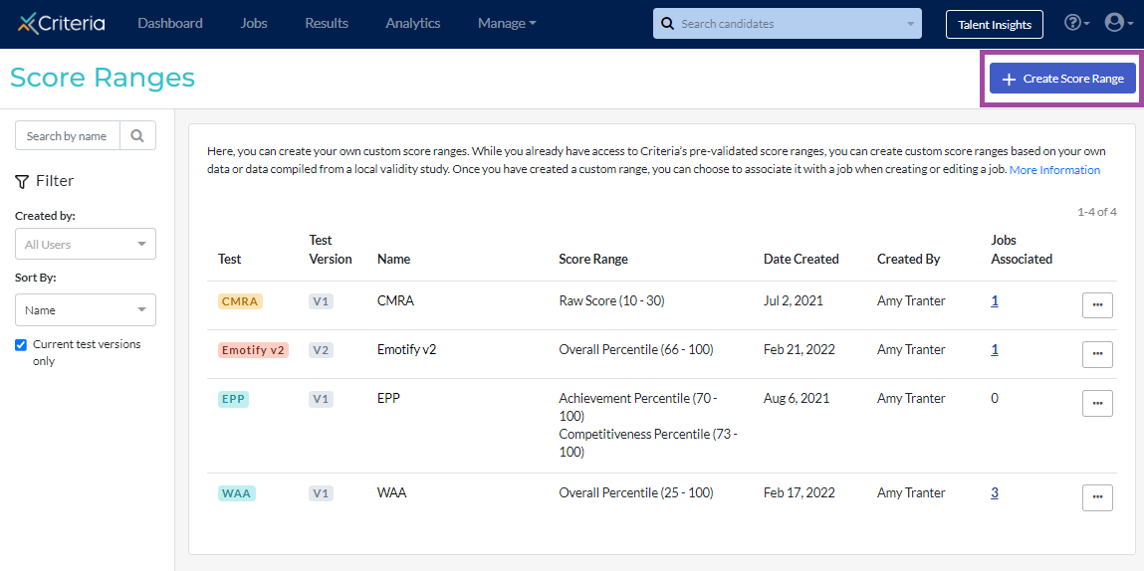Open the more options menu for WAA row

[x=1097, y=497]
